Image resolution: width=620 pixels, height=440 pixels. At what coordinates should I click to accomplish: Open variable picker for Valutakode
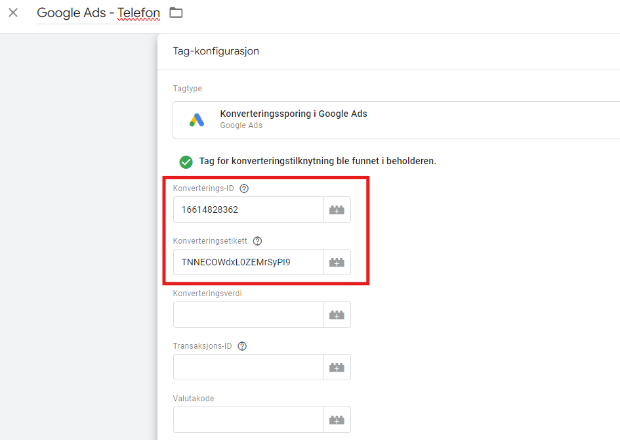coord(337,420)
